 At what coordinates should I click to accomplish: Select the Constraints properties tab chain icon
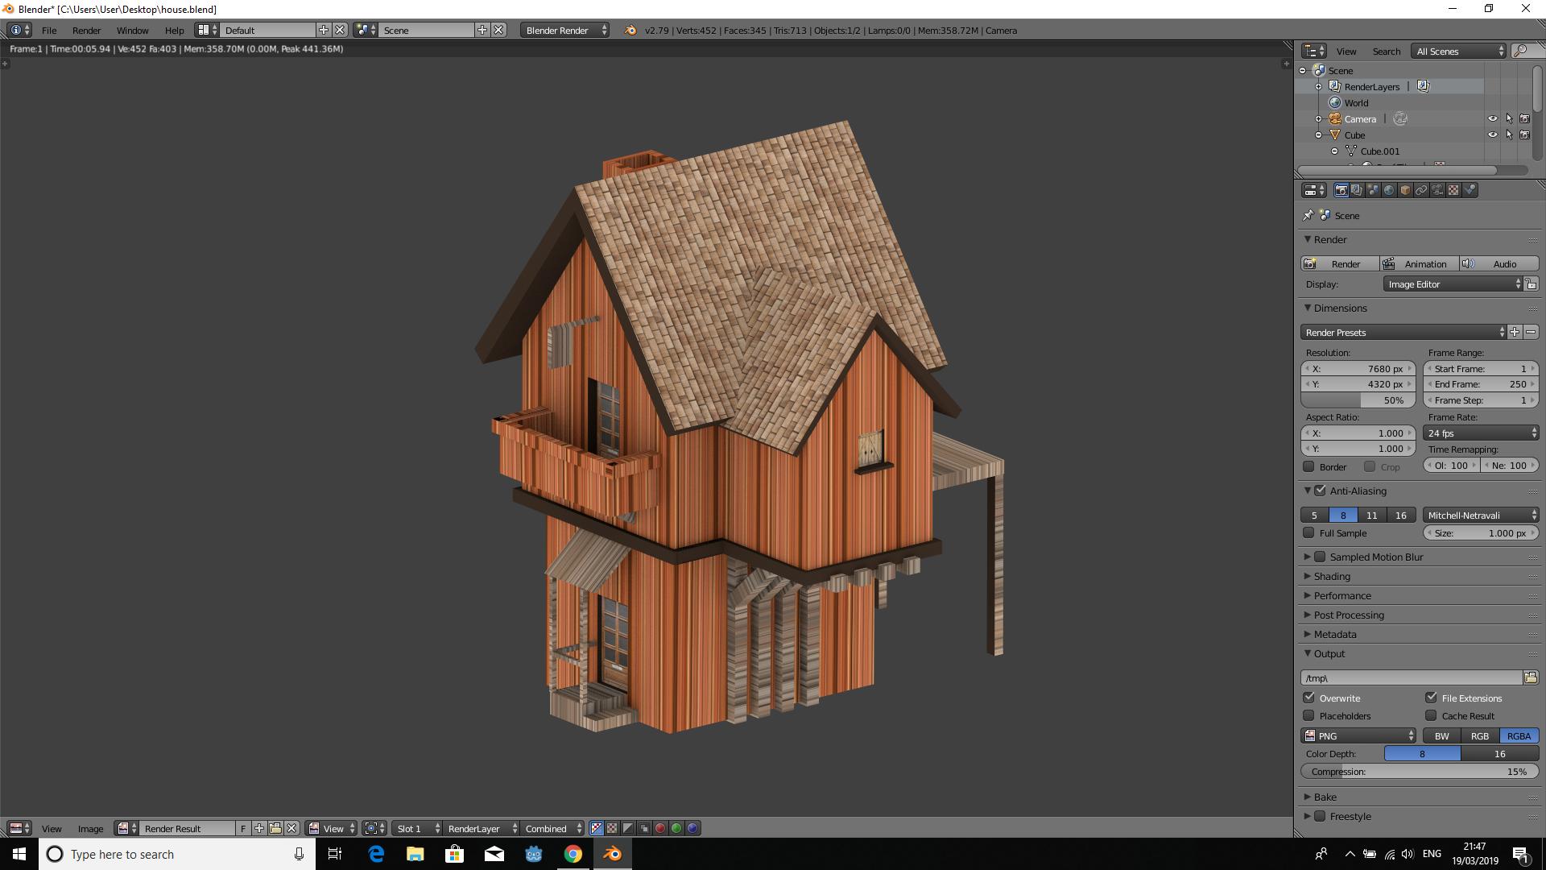[x=1421, y=190]
